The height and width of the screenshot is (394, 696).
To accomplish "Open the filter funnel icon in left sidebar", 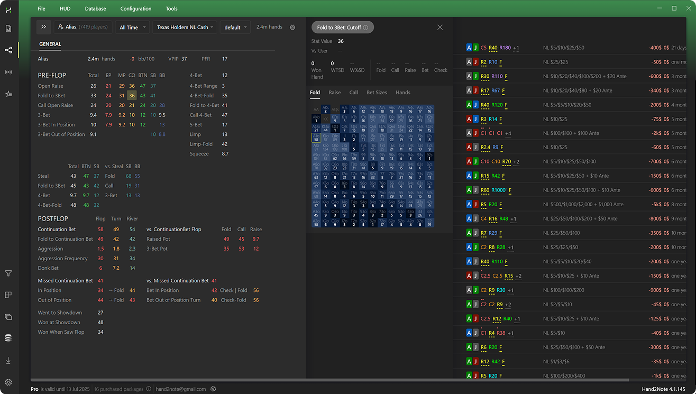I will pyautogui.click(x=8, y=273).
